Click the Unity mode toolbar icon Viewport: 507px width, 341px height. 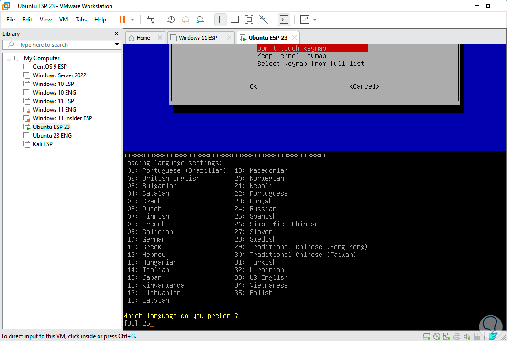[x=264, y=20]
